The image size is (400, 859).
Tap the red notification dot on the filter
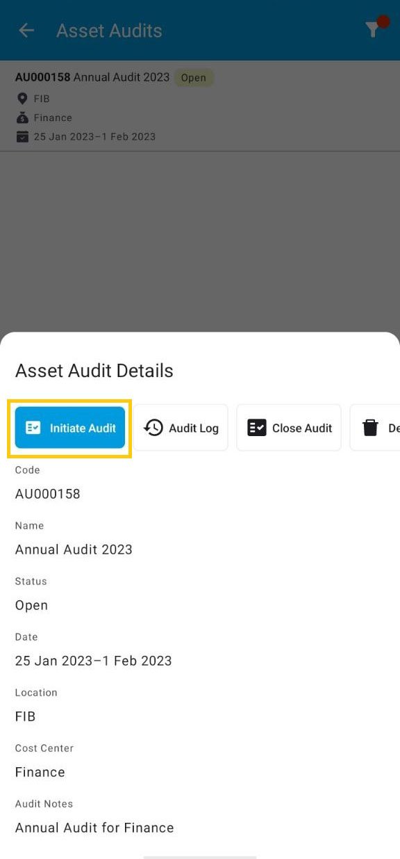[x=383, y=21]
